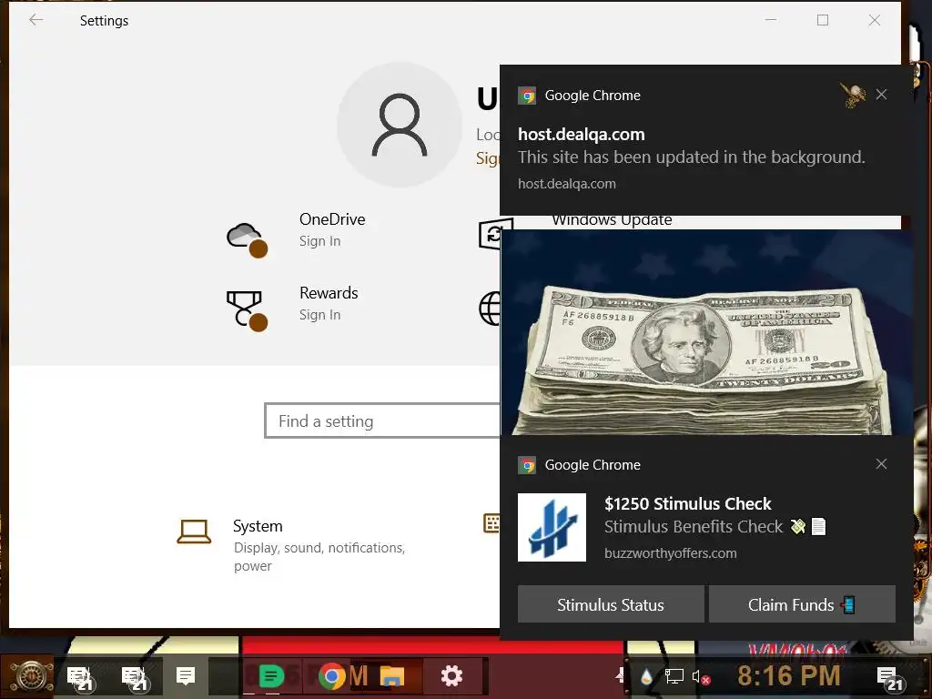Click the muted volume speaker icon

point(701,677)
